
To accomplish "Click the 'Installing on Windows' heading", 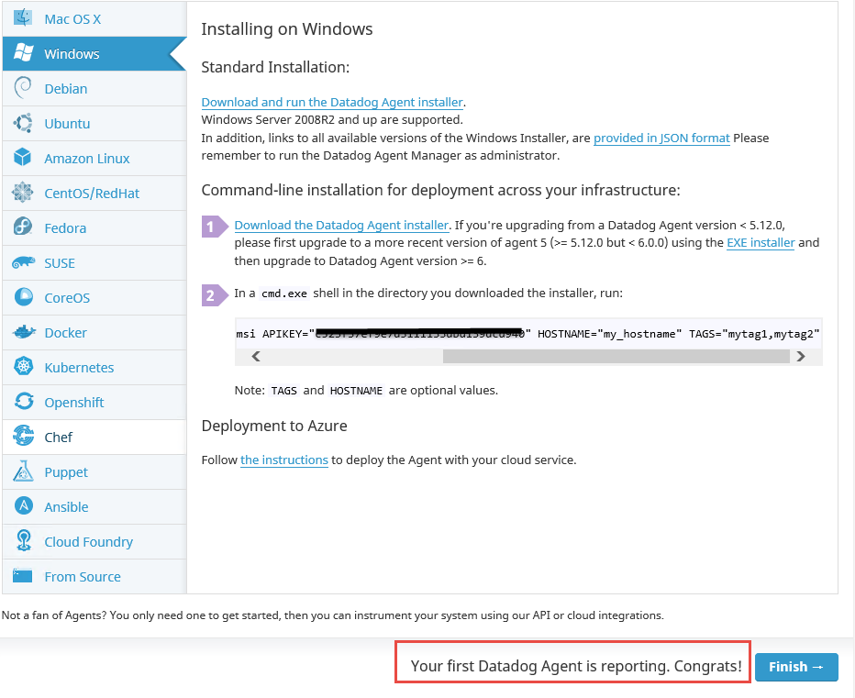I will click(x=287, y=29).
